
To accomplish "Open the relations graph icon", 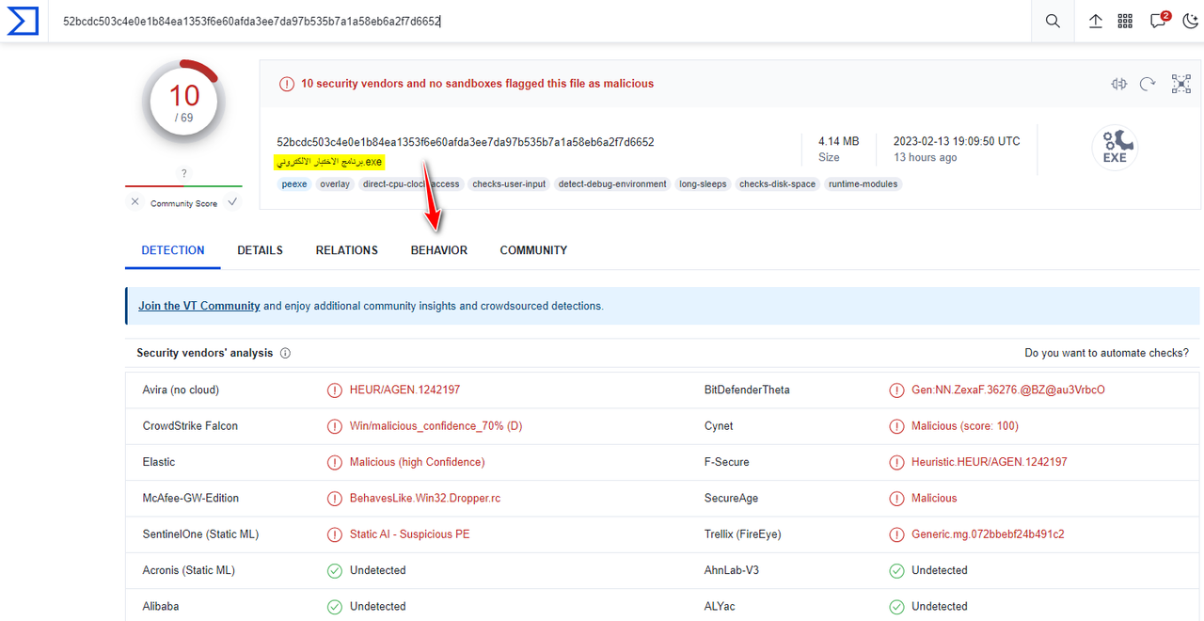I will (1181, 84).
